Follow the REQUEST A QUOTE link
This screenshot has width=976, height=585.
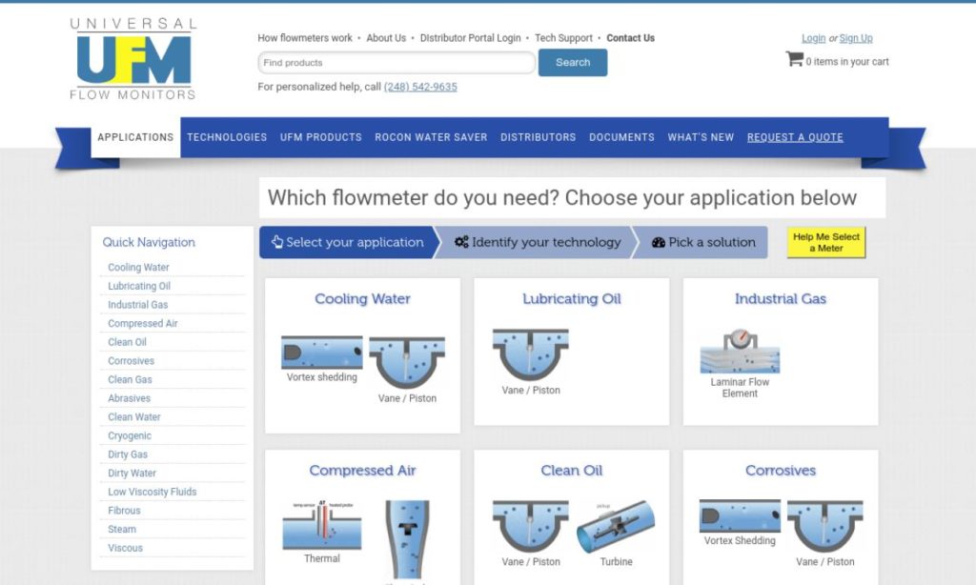(795, 137)
